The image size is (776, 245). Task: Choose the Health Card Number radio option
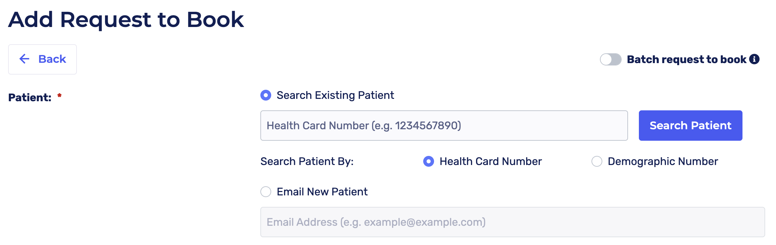[429, 161]
